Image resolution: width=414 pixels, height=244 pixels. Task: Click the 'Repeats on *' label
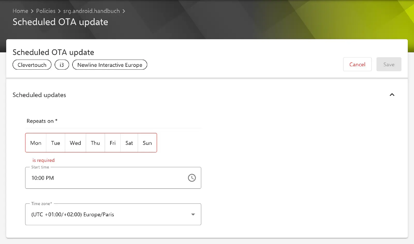[x=42, y=121]
